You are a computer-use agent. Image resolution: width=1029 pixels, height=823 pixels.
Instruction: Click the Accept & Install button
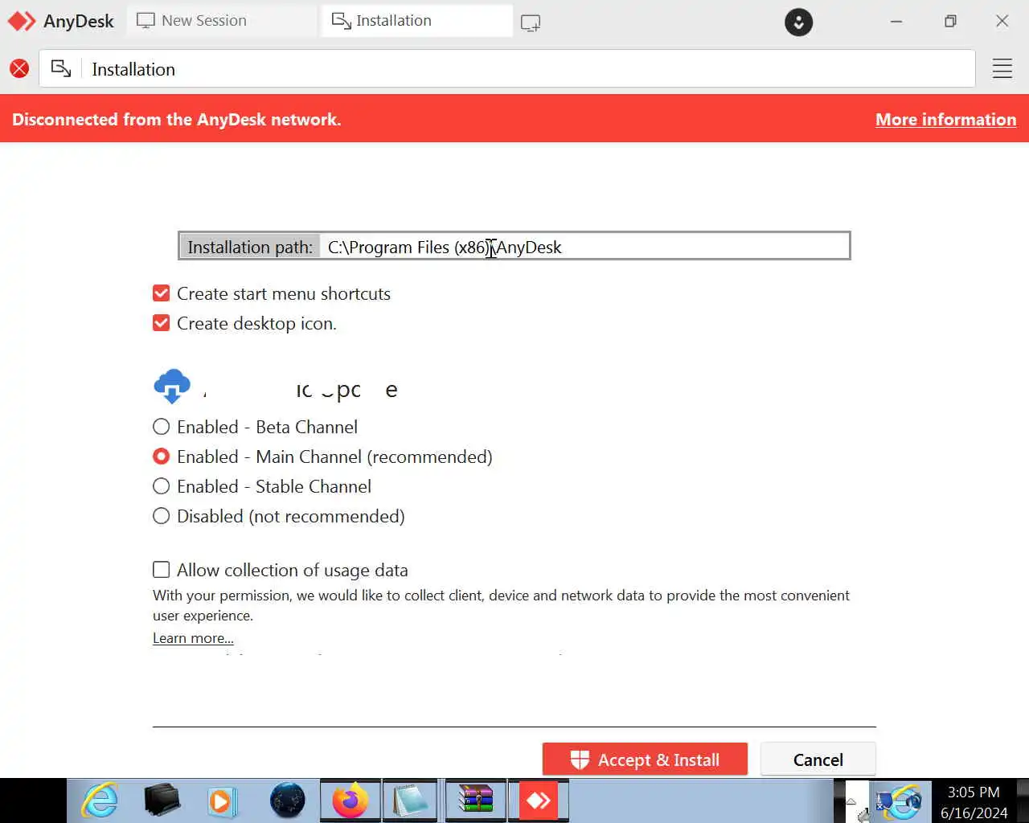(645, 760)
